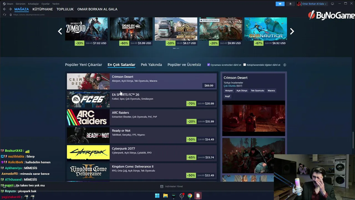Click the Steam logo menu icon

pyautogui.click(x=4, y=4)
